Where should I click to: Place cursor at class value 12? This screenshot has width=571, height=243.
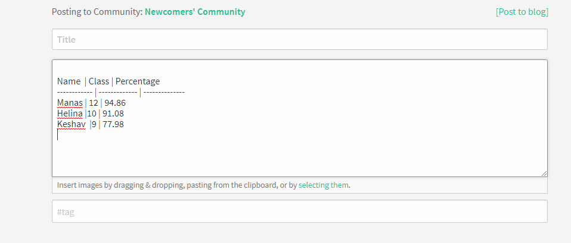pyautogui.click(x=93, y=103)
